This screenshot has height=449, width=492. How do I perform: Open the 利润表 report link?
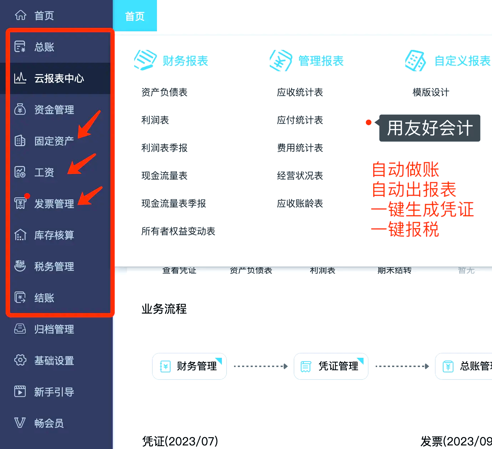(155, 120)
